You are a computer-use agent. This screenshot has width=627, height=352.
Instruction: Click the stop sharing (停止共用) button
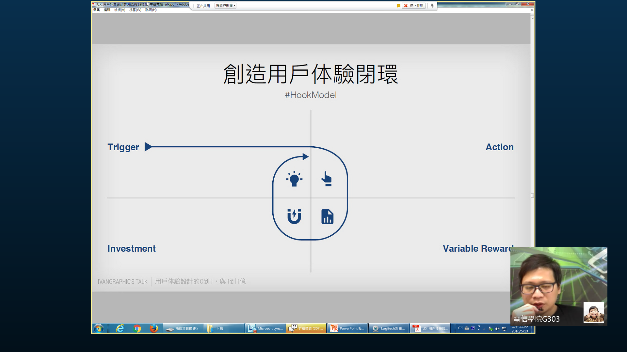[x=413, y=6]
